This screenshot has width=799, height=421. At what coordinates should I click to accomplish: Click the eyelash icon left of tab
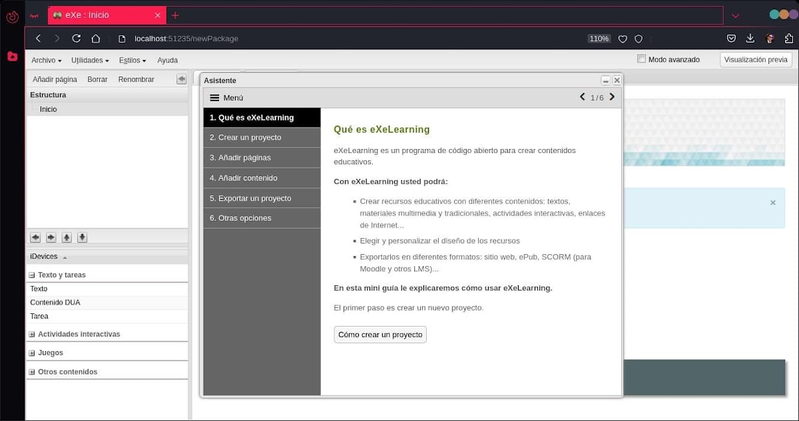pos(35,15)
